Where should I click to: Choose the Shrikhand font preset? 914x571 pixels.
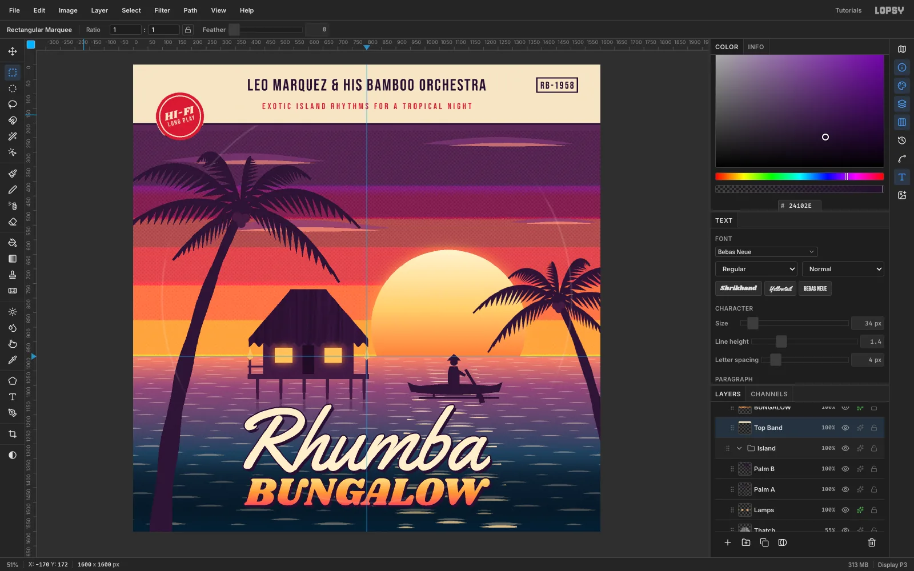738,288
